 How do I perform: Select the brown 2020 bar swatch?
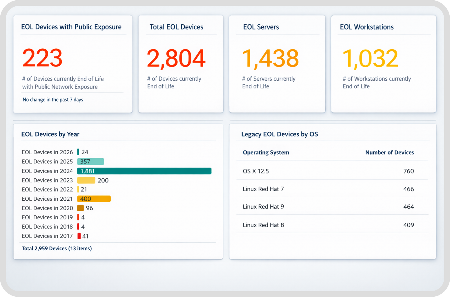[x=80, y=208]
